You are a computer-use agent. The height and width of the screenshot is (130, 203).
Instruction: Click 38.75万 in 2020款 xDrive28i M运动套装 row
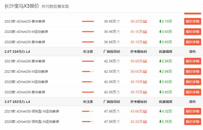click(x=136, y=82)
